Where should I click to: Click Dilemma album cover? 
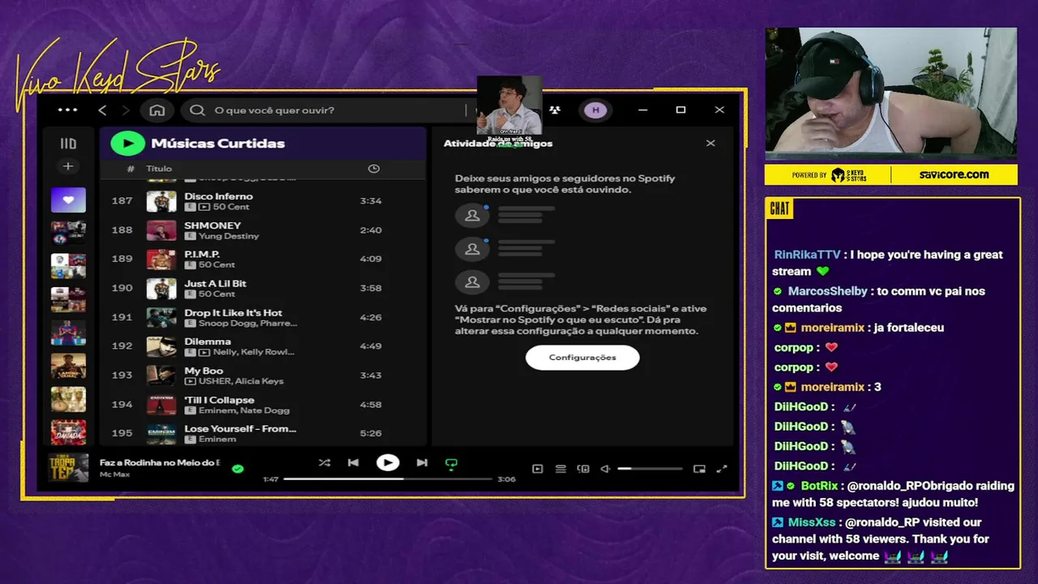161,346
